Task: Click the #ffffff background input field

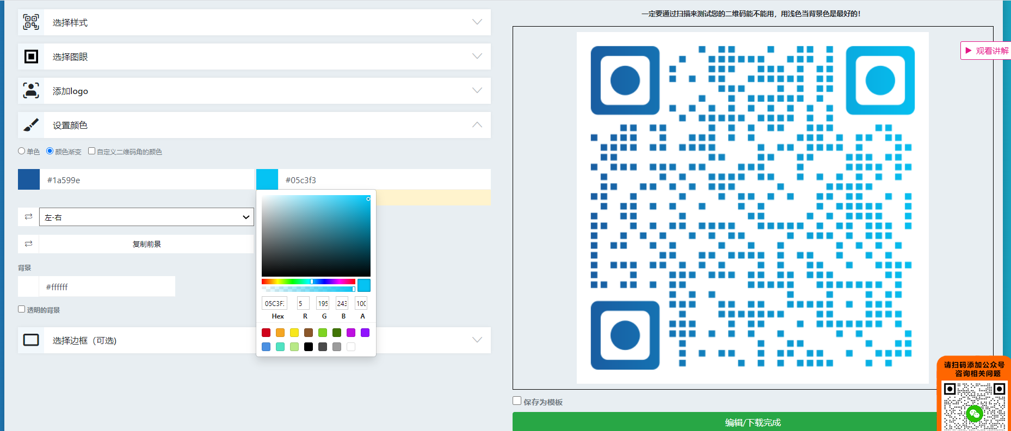Action: (x=107, y=286)
